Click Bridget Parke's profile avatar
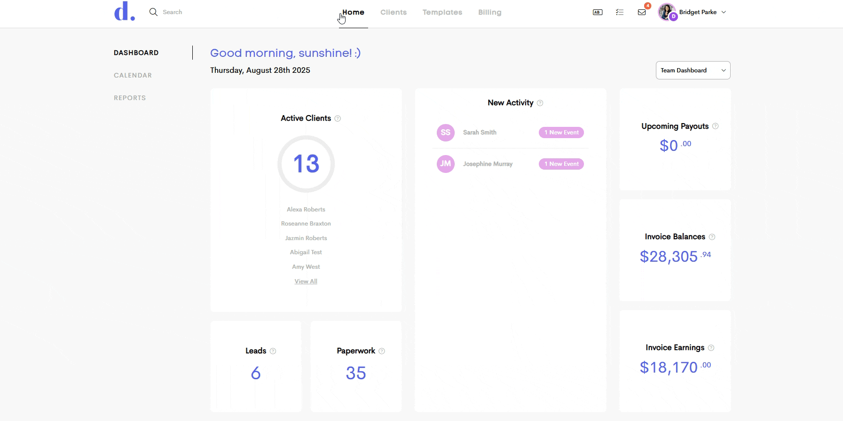 [667, 12]
